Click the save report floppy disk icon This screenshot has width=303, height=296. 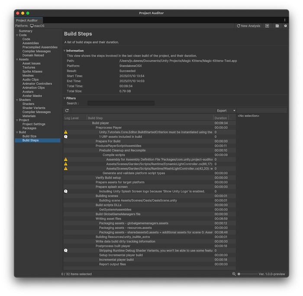coord(277,26)
